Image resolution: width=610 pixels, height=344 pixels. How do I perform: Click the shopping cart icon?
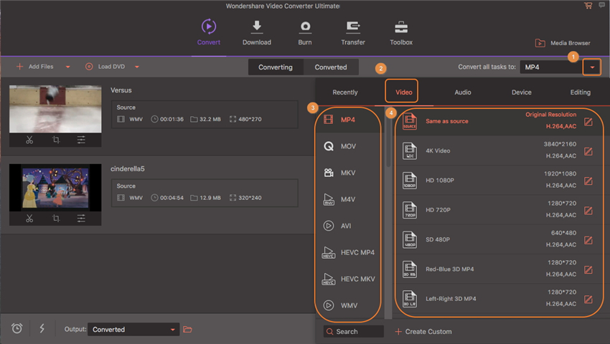[588, 6]
